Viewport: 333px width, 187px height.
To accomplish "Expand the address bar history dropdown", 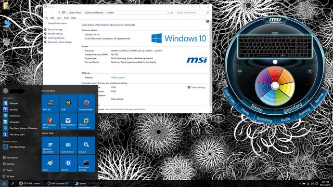I will coord(168,12).
